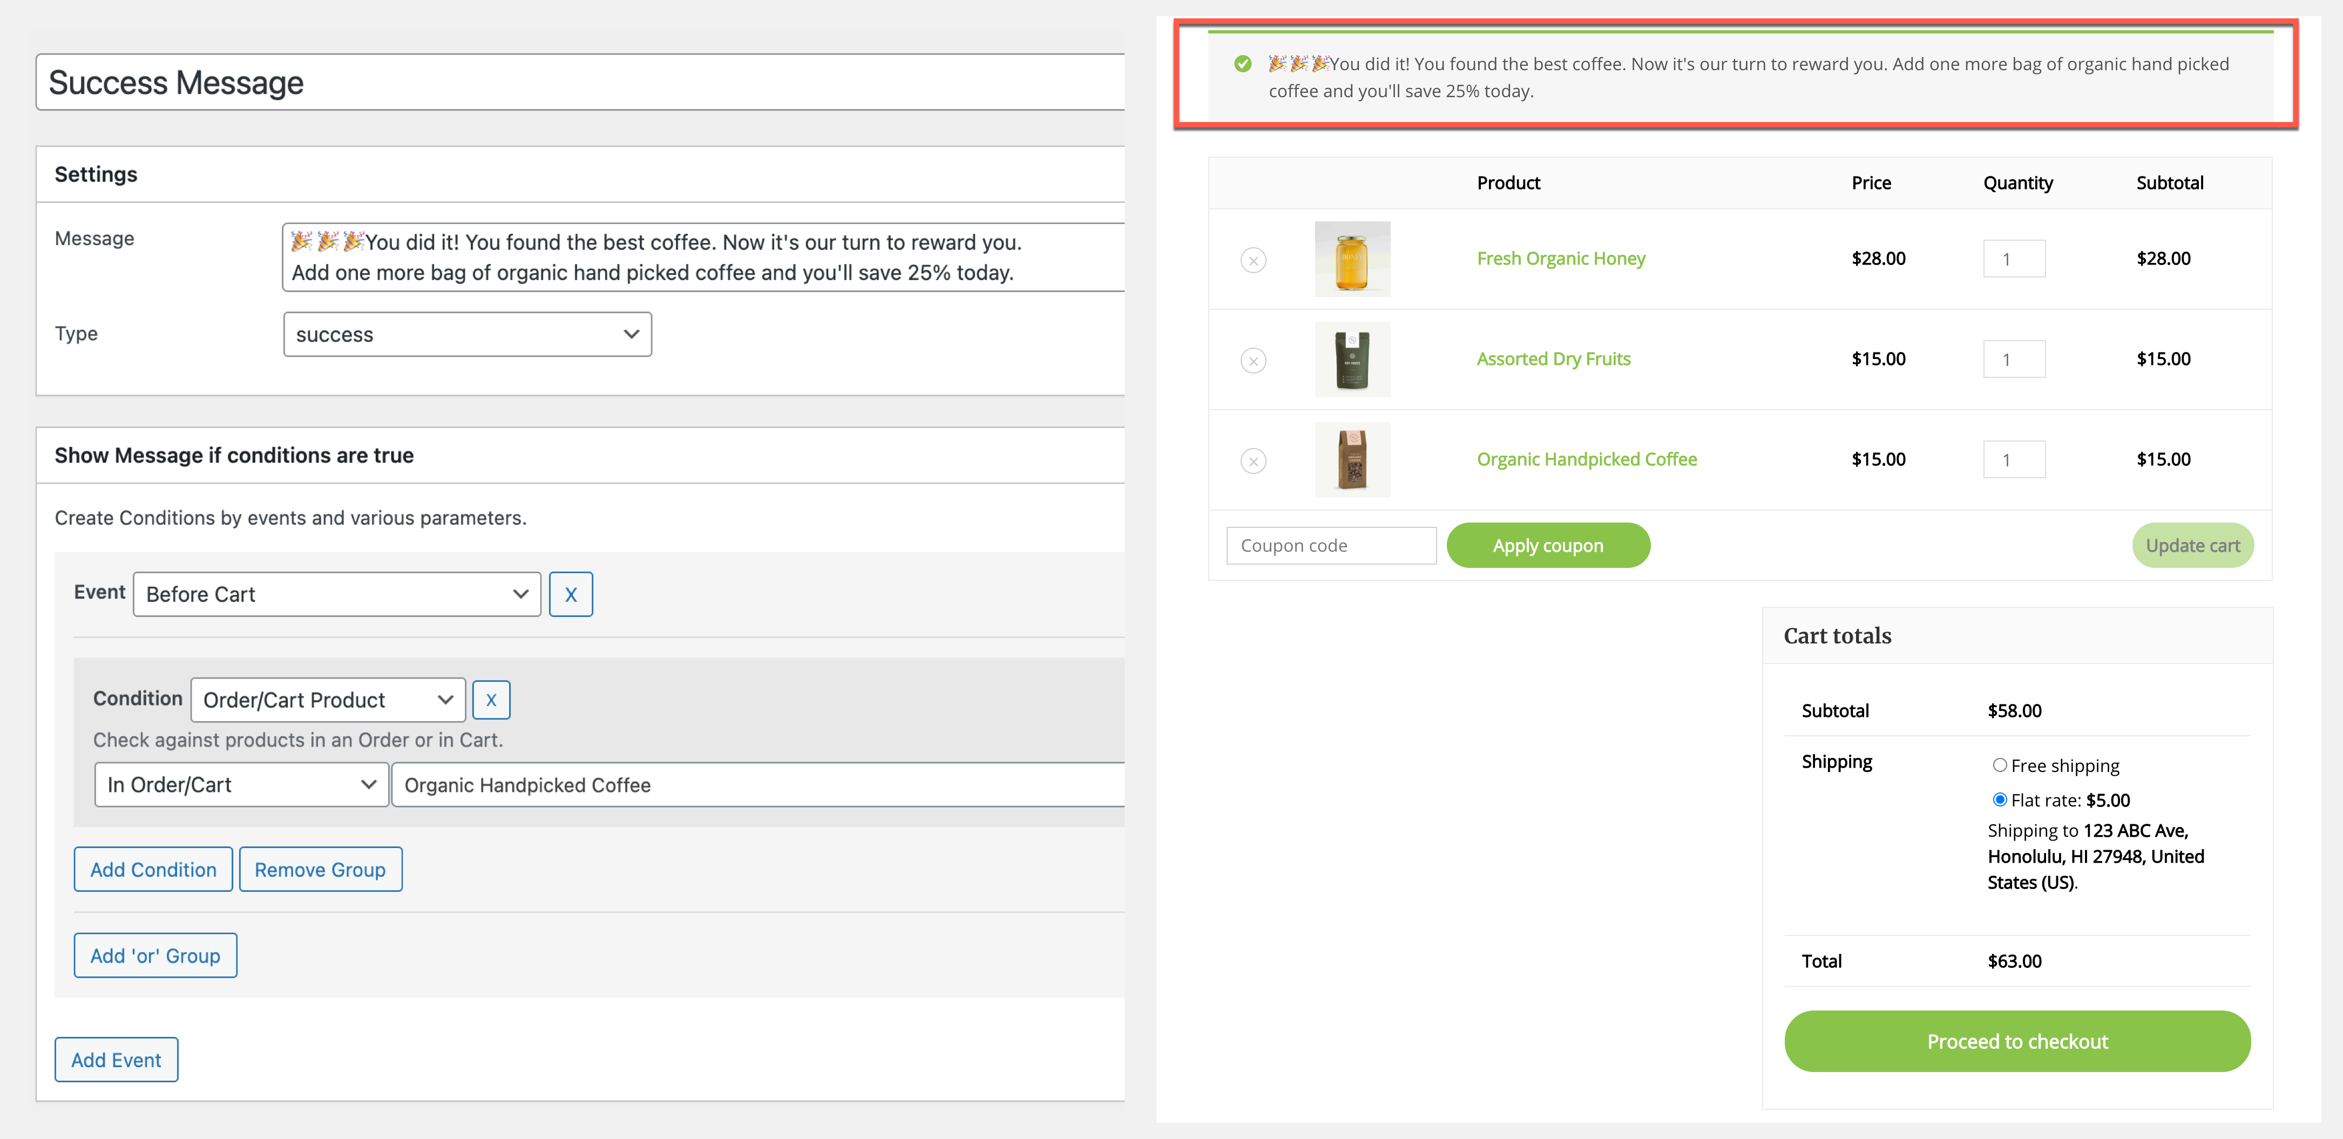The width and height of the screenshot is (2343, 1139).
Task: Open the message Type dropdown
Action: (466, 335)
